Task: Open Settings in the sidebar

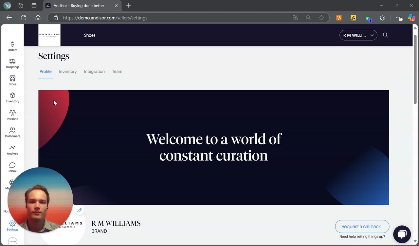Action: click(x=12, y=226)
